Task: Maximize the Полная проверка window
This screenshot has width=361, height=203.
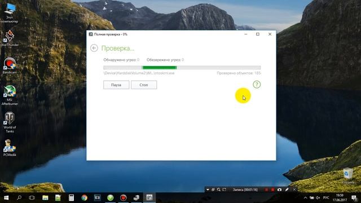Action: coord(258,34)
